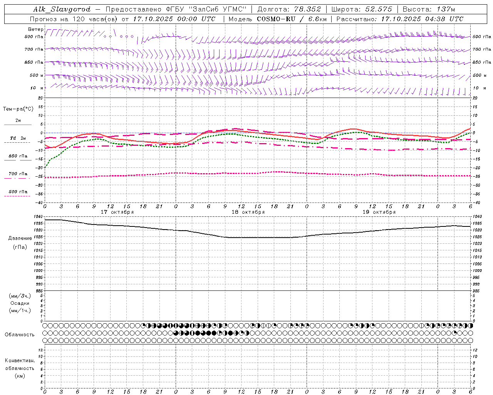Click the '(мм/1ч.)' precipitation unit label
Image resolution: width=493 pixels, height=395 pixels.
pyautogui.click(x=20, y=311)
